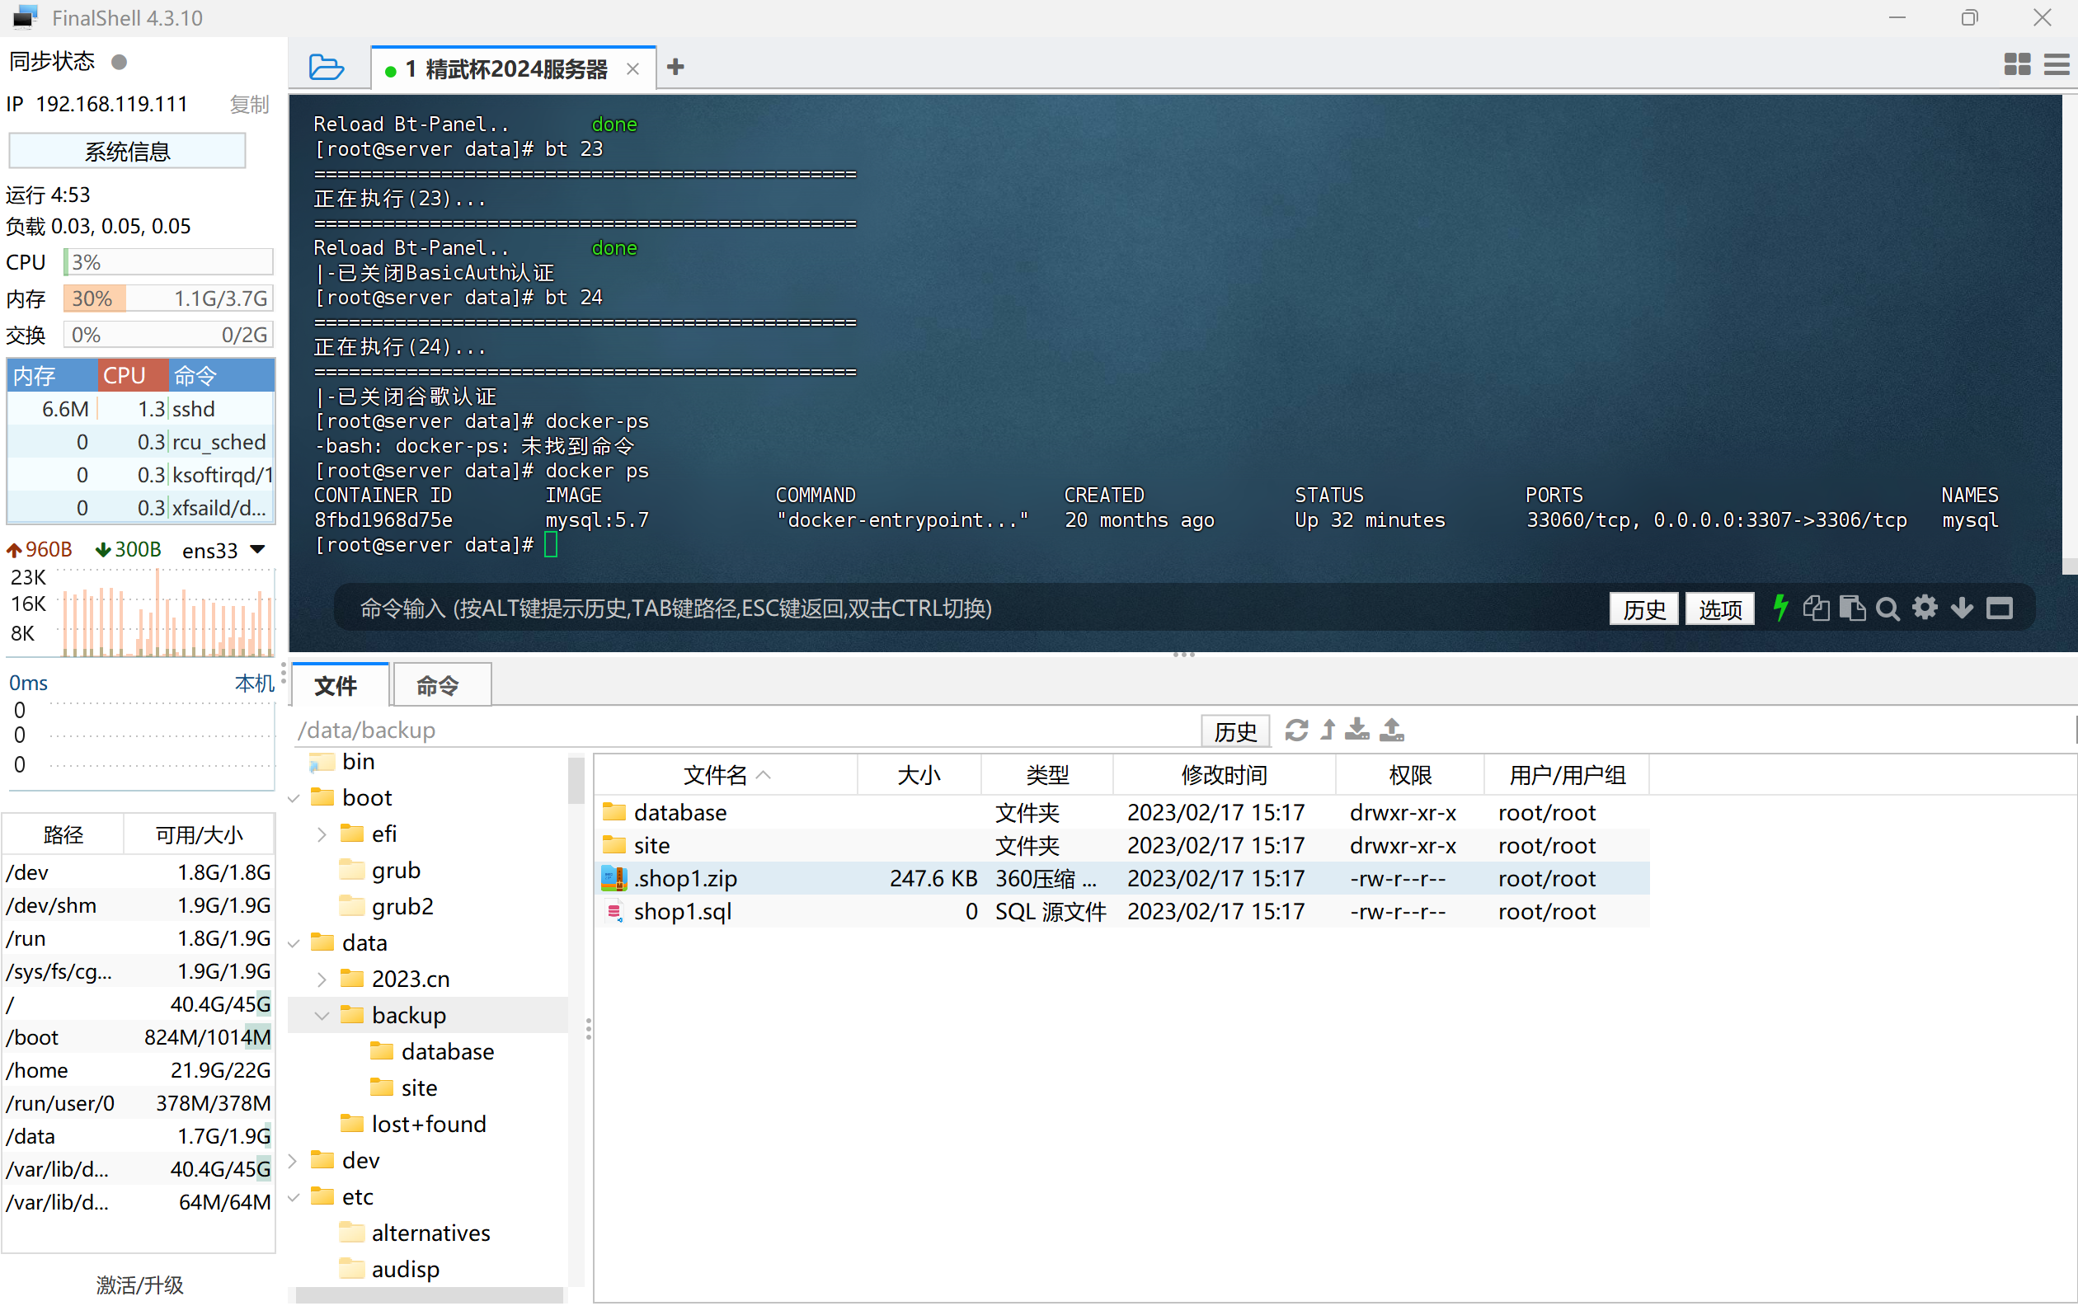Viewport: 2078px width, 1306px height.
Task: Click the FinalShell app icon in title bar
Action: coord(26,17)
